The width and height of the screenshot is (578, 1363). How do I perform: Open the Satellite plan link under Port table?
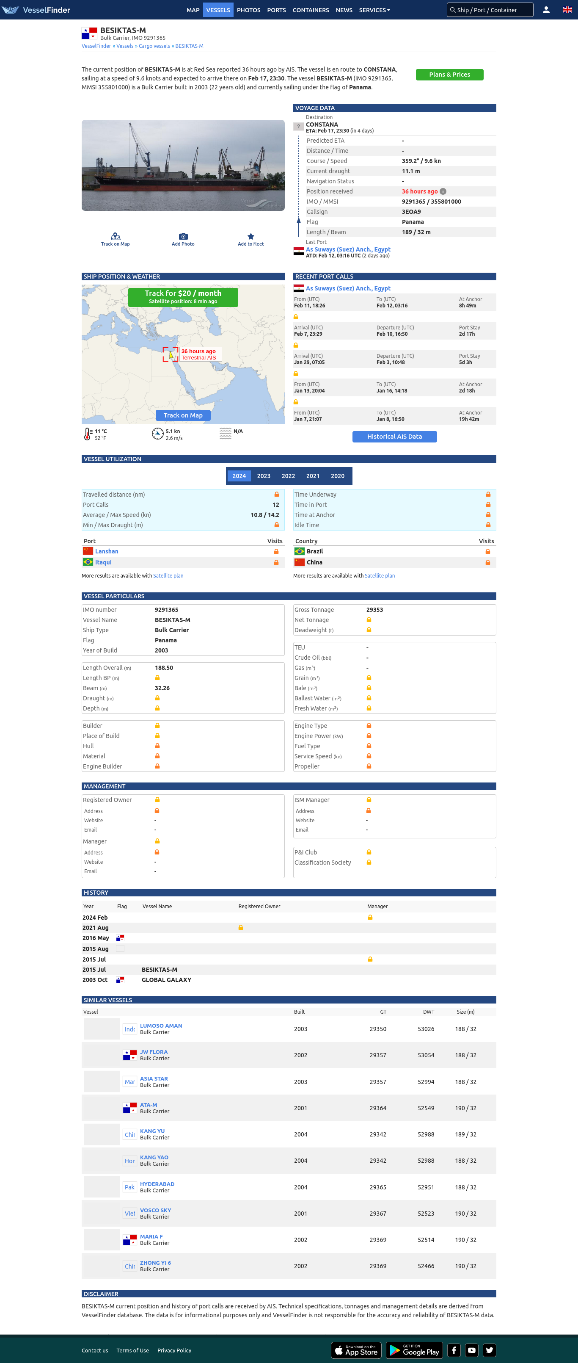click(x=168, y=576)
